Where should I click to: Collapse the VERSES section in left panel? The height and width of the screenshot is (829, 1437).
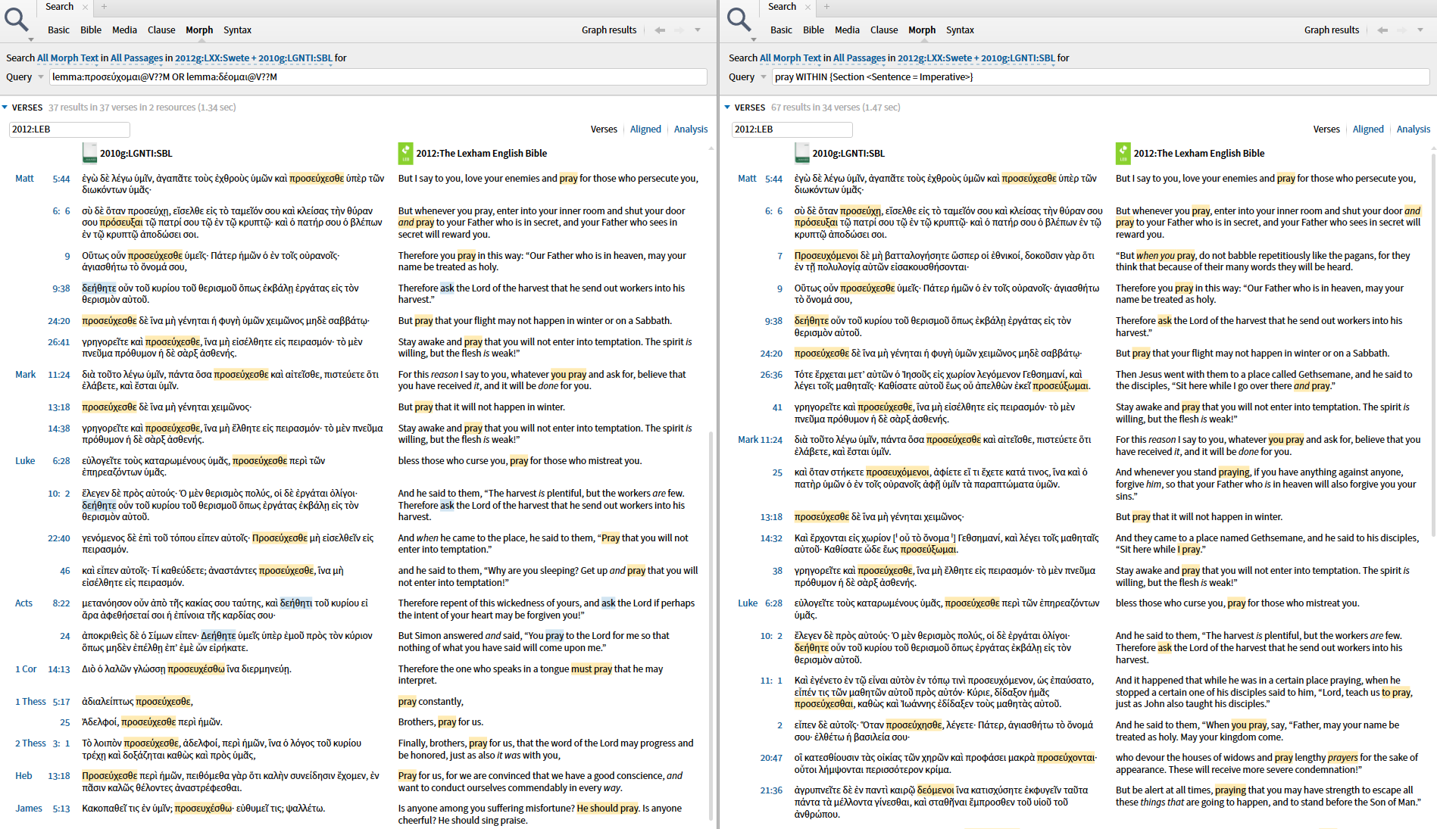pos(5,108)
